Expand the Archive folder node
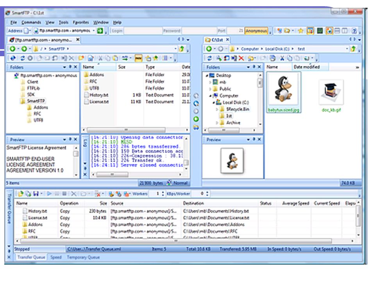This screenshot has width=375, height=281. click(x=217, y=123)
